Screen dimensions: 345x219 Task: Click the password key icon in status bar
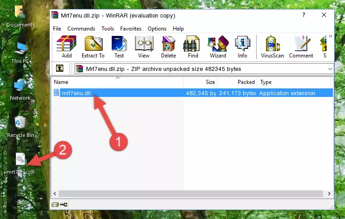pos(64,205)
